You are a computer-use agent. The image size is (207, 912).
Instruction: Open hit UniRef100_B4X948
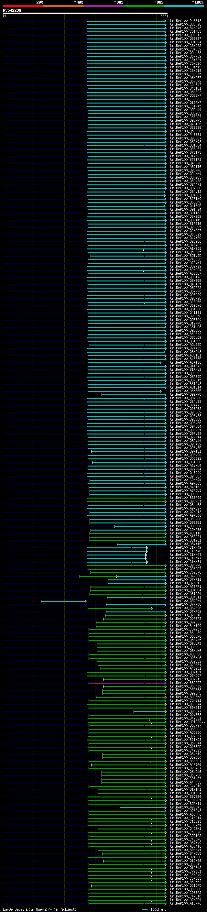click(185, 28)
